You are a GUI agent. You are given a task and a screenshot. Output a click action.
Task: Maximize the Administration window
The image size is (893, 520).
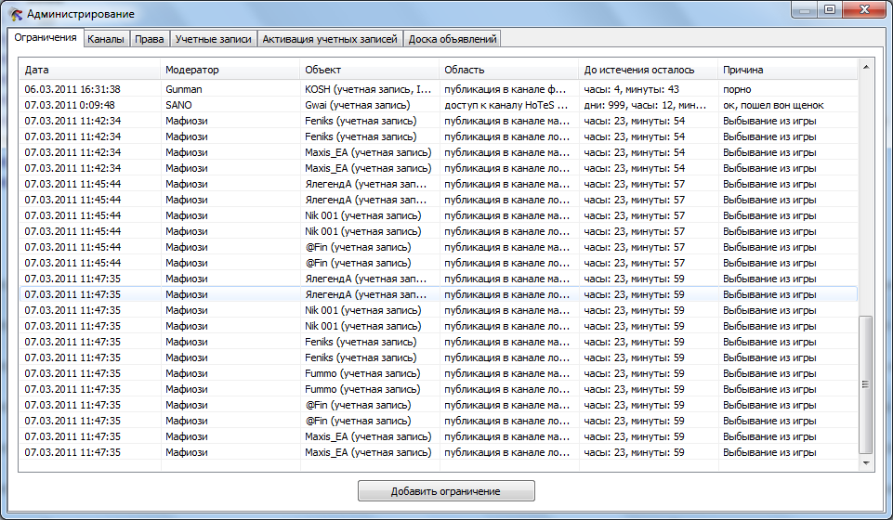pos(829,9)
